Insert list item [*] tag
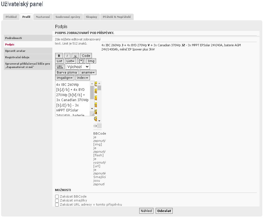The height and width of the screenshot is (219, 264). point(81,61)
